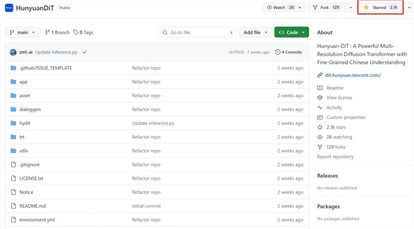Click the environment.yml file icon
The image size is (414, 229).
[14, 220]
